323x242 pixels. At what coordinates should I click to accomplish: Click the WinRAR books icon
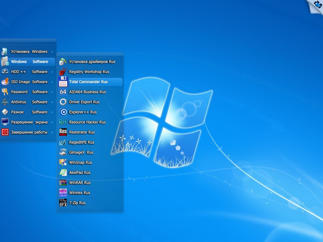[63, 182]
